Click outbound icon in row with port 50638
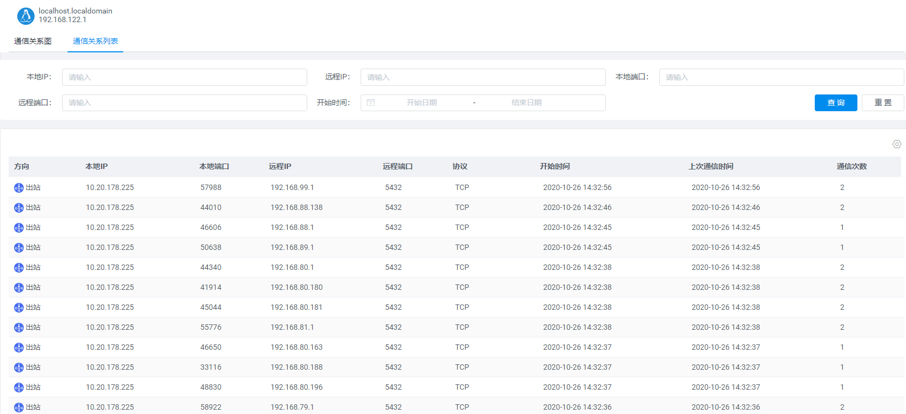Screen dimensions: 906x414 [x=19, y=248]
